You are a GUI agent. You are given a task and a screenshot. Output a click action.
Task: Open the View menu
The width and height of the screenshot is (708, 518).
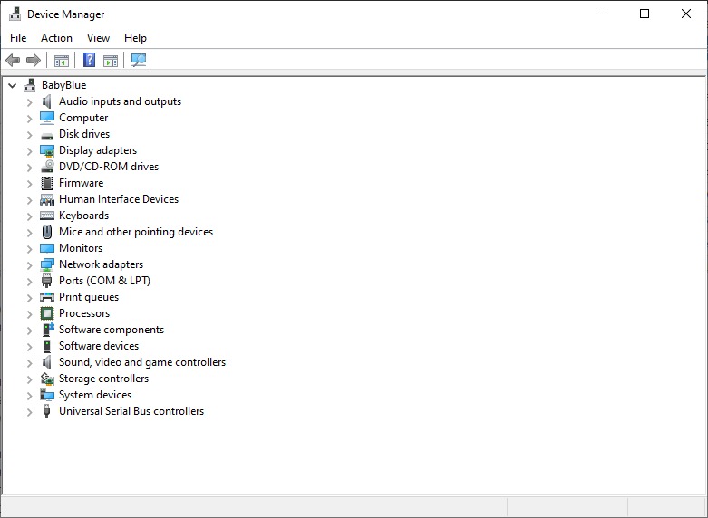point(98,38)
